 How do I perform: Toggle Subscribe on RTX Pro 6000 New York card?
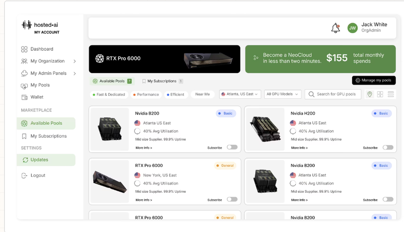232,199
